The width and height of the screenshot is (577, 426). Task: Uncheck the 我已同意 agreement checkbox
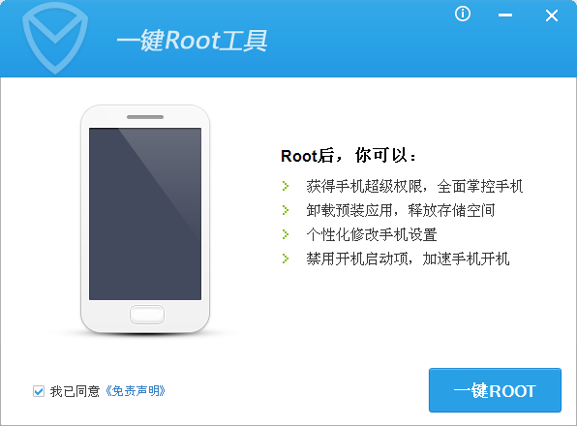39,391
